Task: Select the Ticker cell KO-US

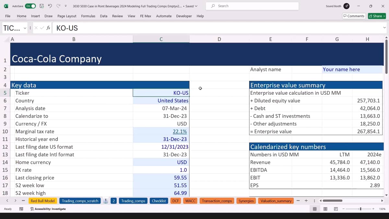Action: coord(161,93)
